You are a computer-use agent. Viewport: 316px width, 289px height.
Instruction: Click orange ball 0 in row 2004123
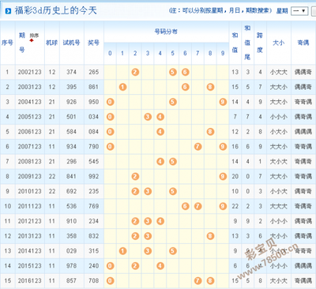pyautogui.click(x=111, y=102)
